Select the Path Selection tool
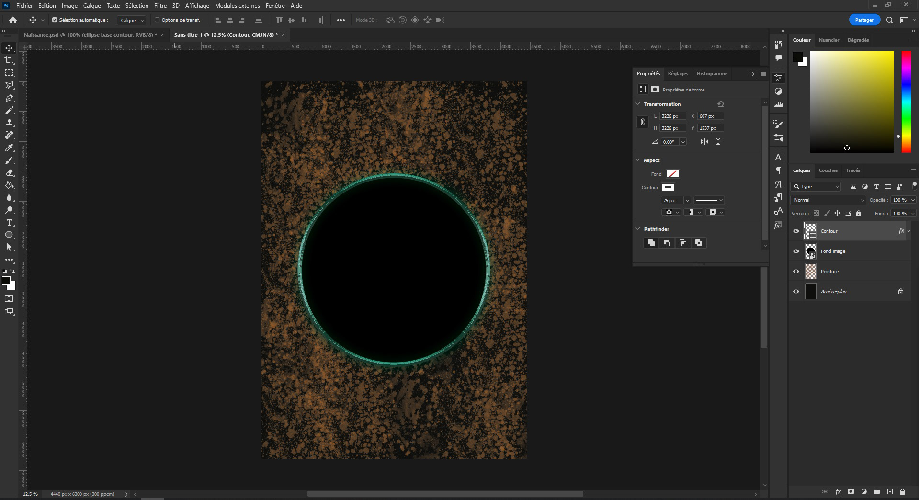The height and width of the screenshot is (500, 919). coord(9,247)
